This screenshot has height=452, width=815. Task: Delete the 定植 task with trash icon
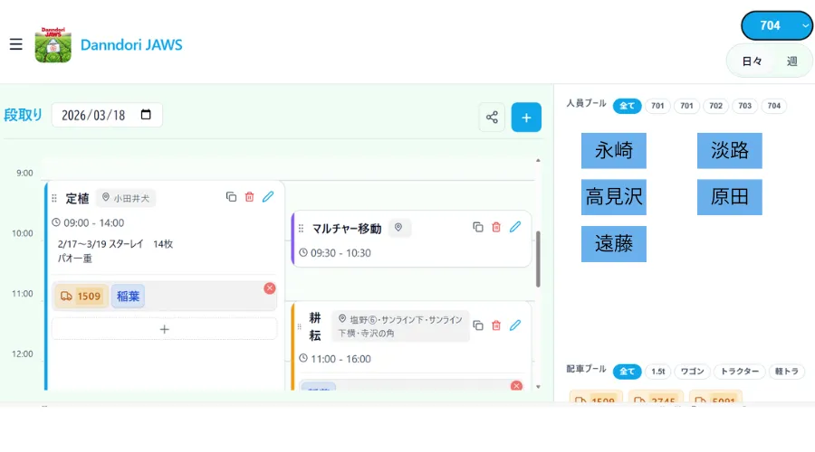tap(250, 197)
